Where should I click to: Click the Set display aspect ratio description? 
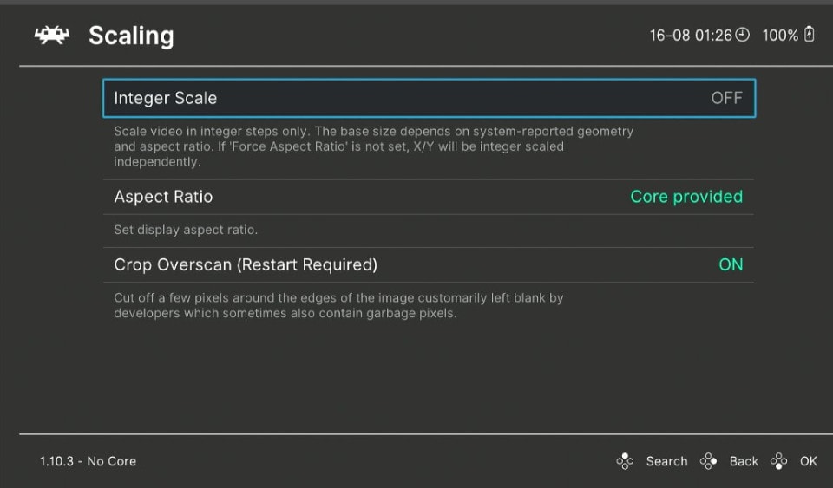186,230
